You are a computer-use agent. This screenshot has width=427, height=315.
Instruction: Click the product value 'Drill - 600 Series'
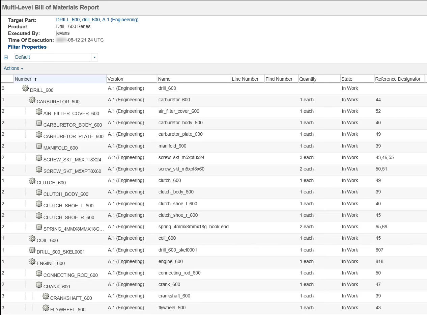[x=73, y=26]
